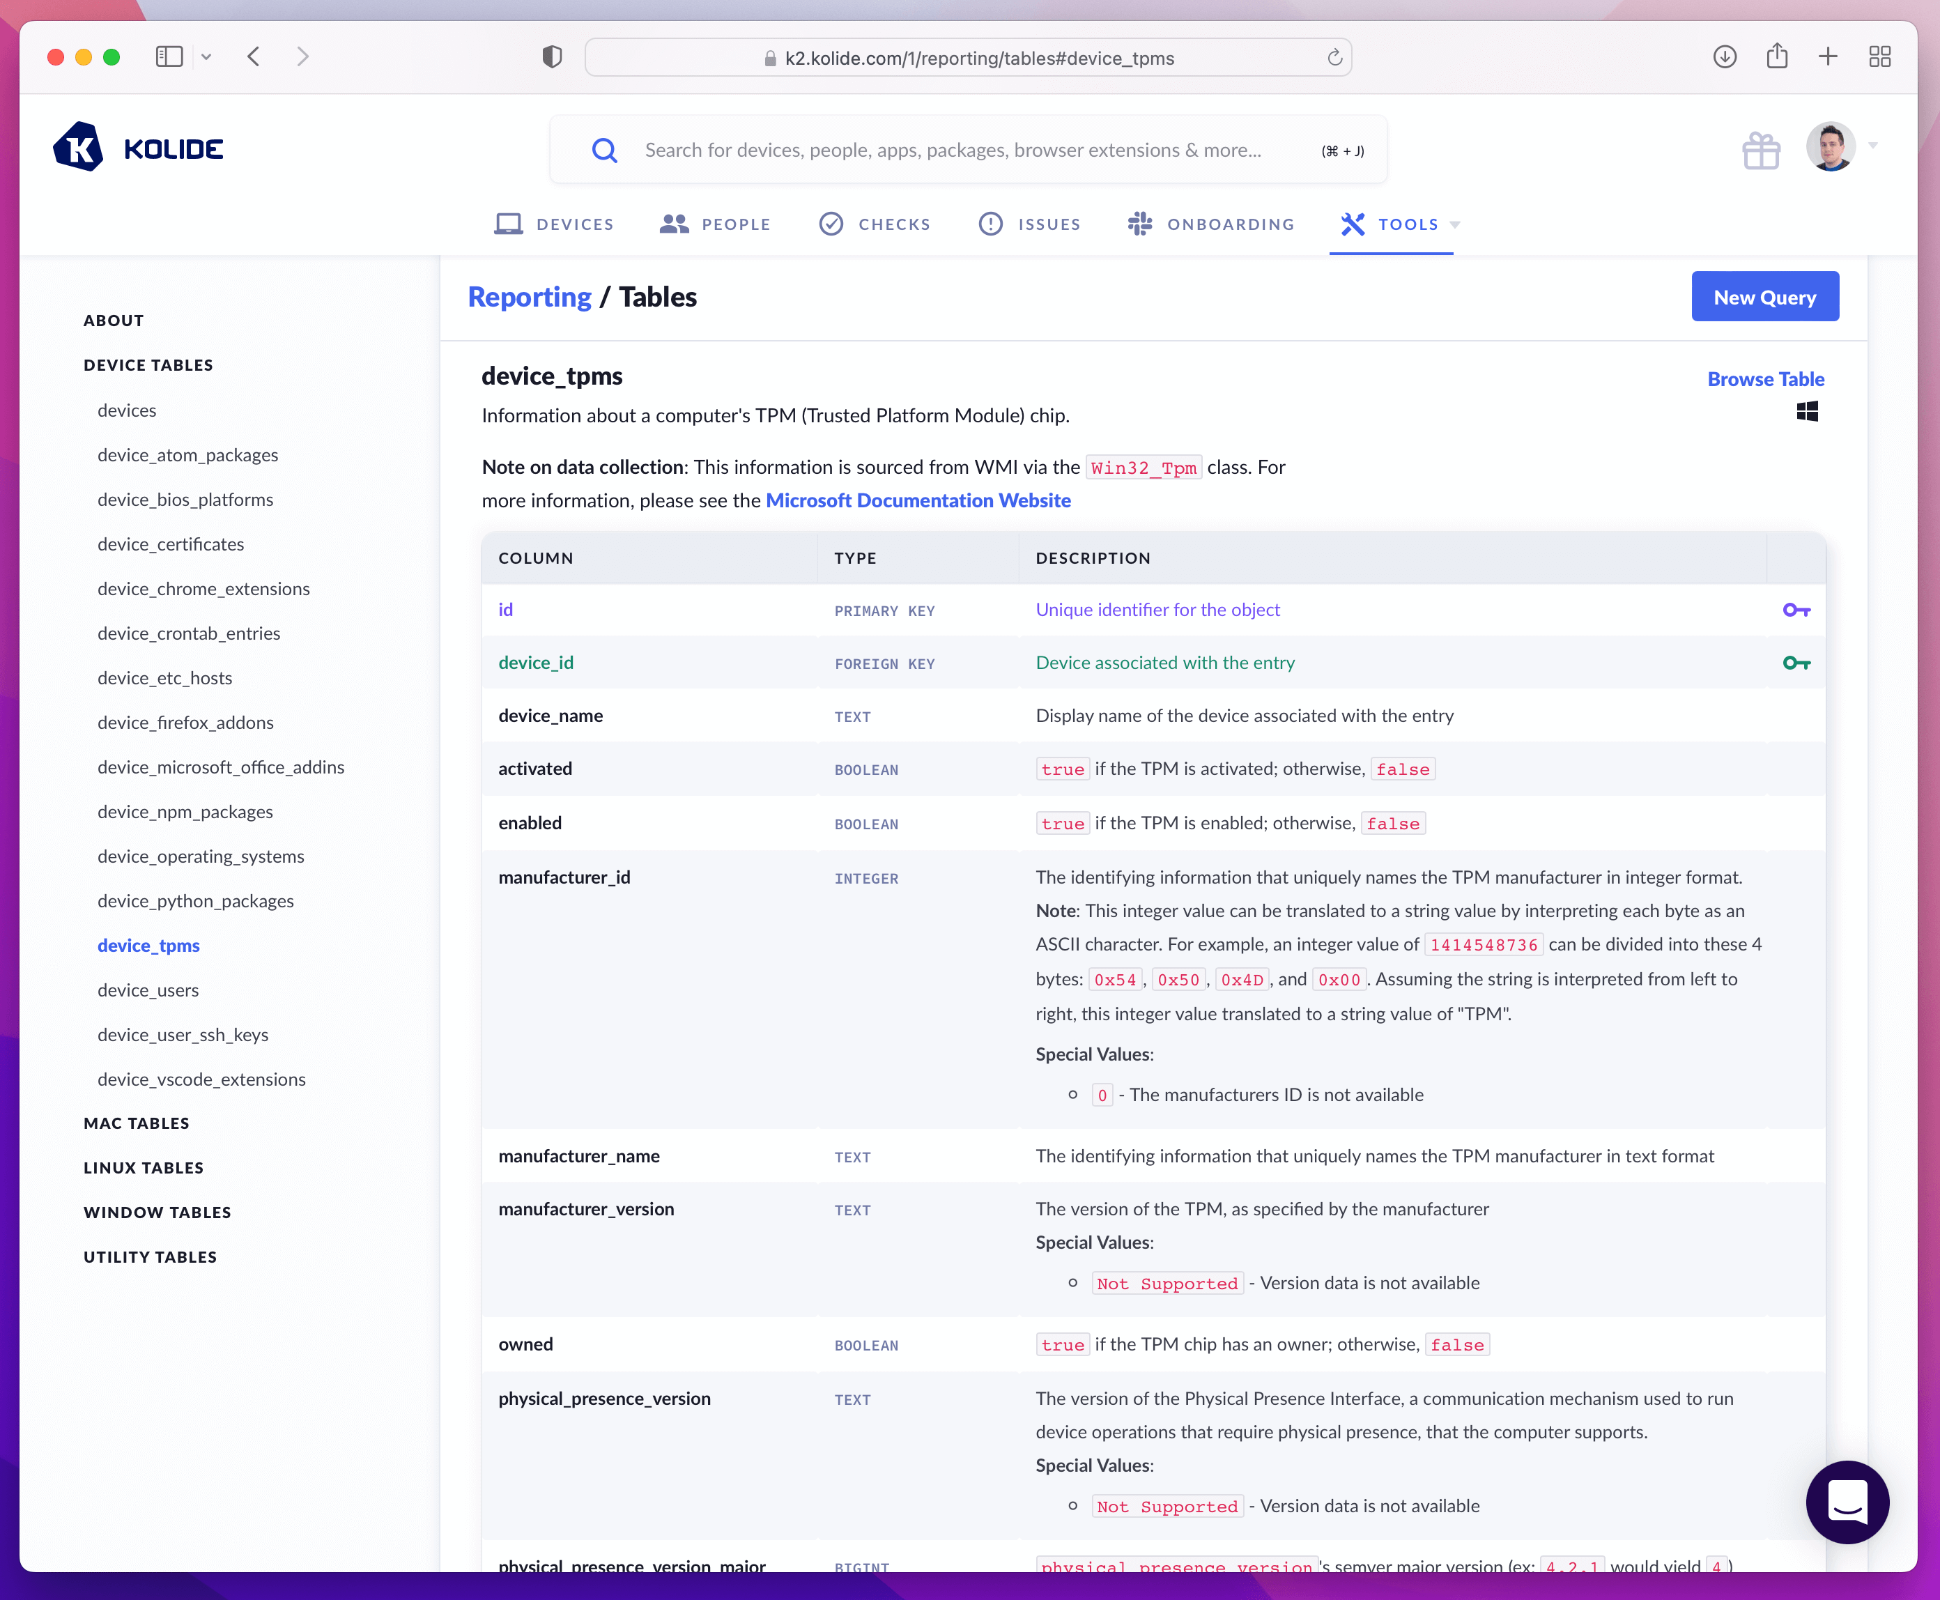Open the user avatar account dropdown
This screenshot has width=1940, height=1600.
coord(1831,146)
